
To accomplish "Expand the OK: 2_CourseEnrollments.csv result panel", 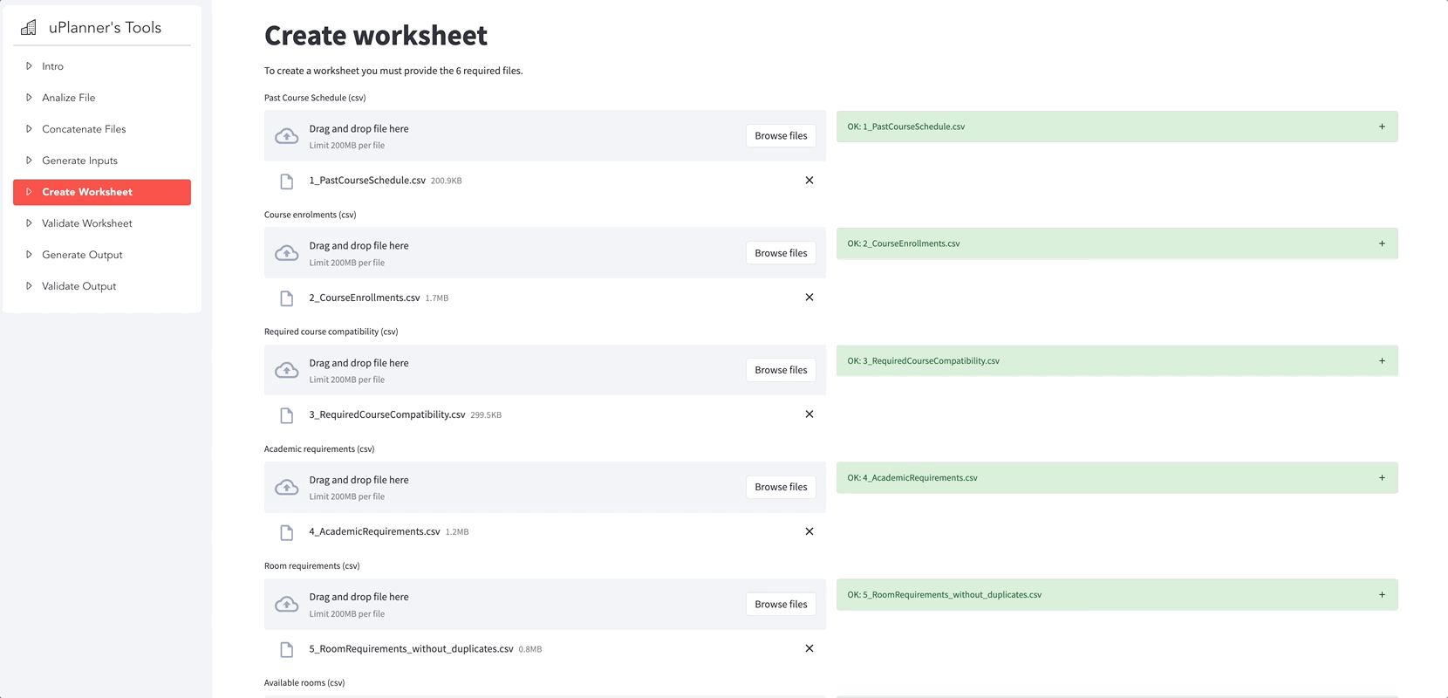I will [1381, 243].
